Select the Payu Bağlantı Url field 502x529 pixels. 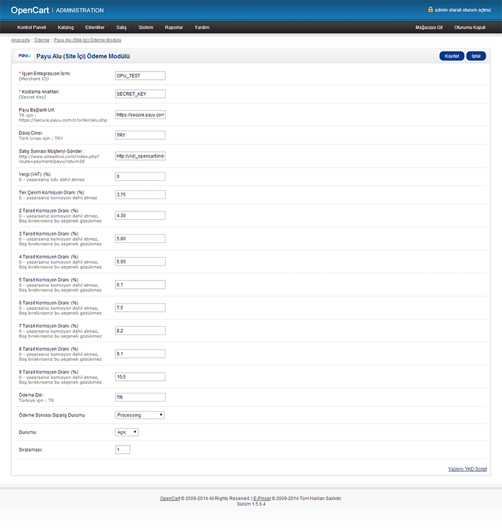[x=140, y=115]
